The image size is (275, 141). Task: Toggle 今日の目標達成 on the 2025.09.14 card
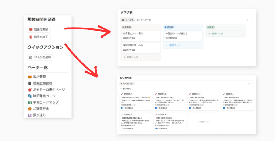224,108
